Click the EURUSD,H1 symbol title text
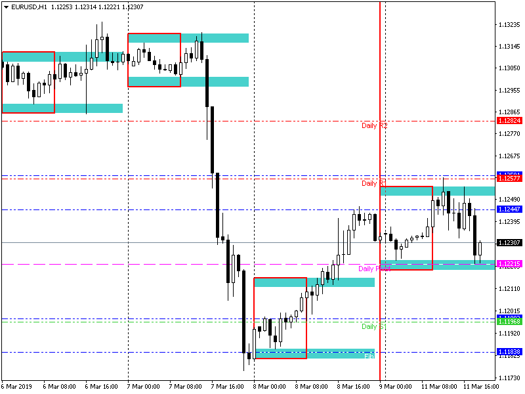Viewport: 525px width, 394px height. (x=32, y=7)
